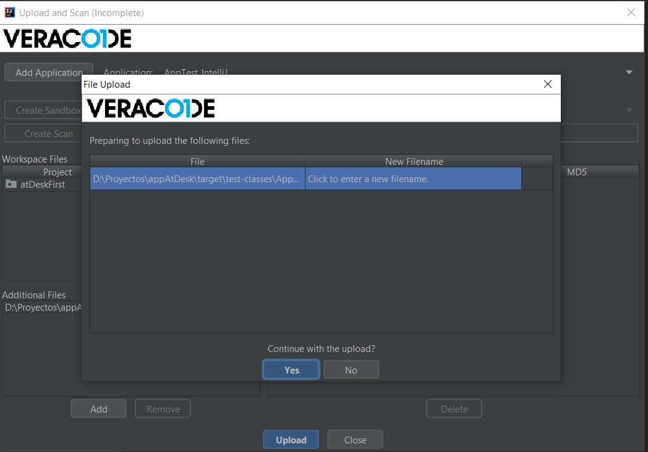Click the Remove button
648x452 pixels.
pos(163,409)
